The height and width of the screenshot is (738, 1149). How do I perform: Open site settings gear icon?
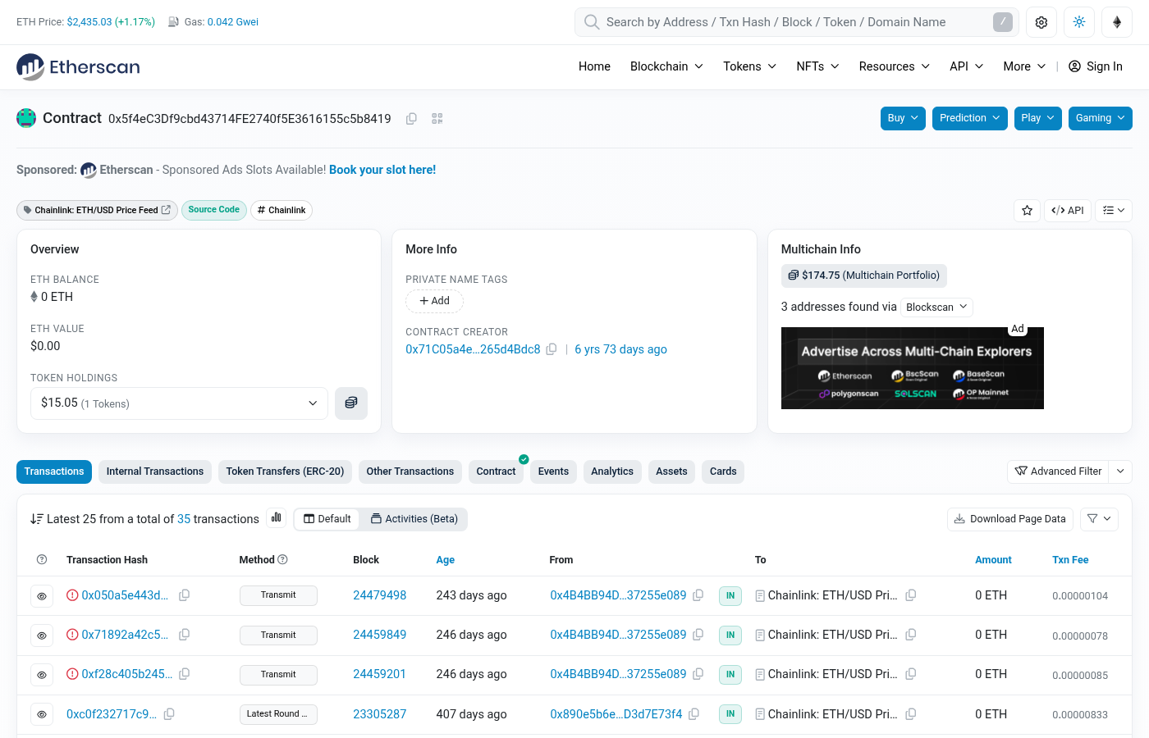pyautogui.click(x=1041, y=22)
